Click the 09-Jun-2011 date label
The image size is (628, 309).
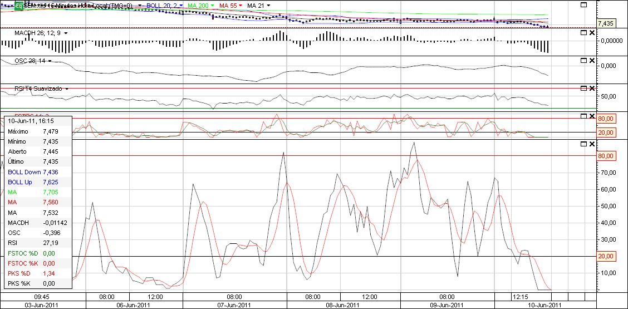(447, 305)
